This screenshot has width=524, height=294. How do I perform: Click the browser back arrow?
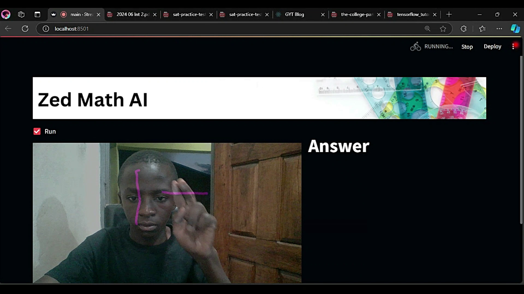pos(8,29)
